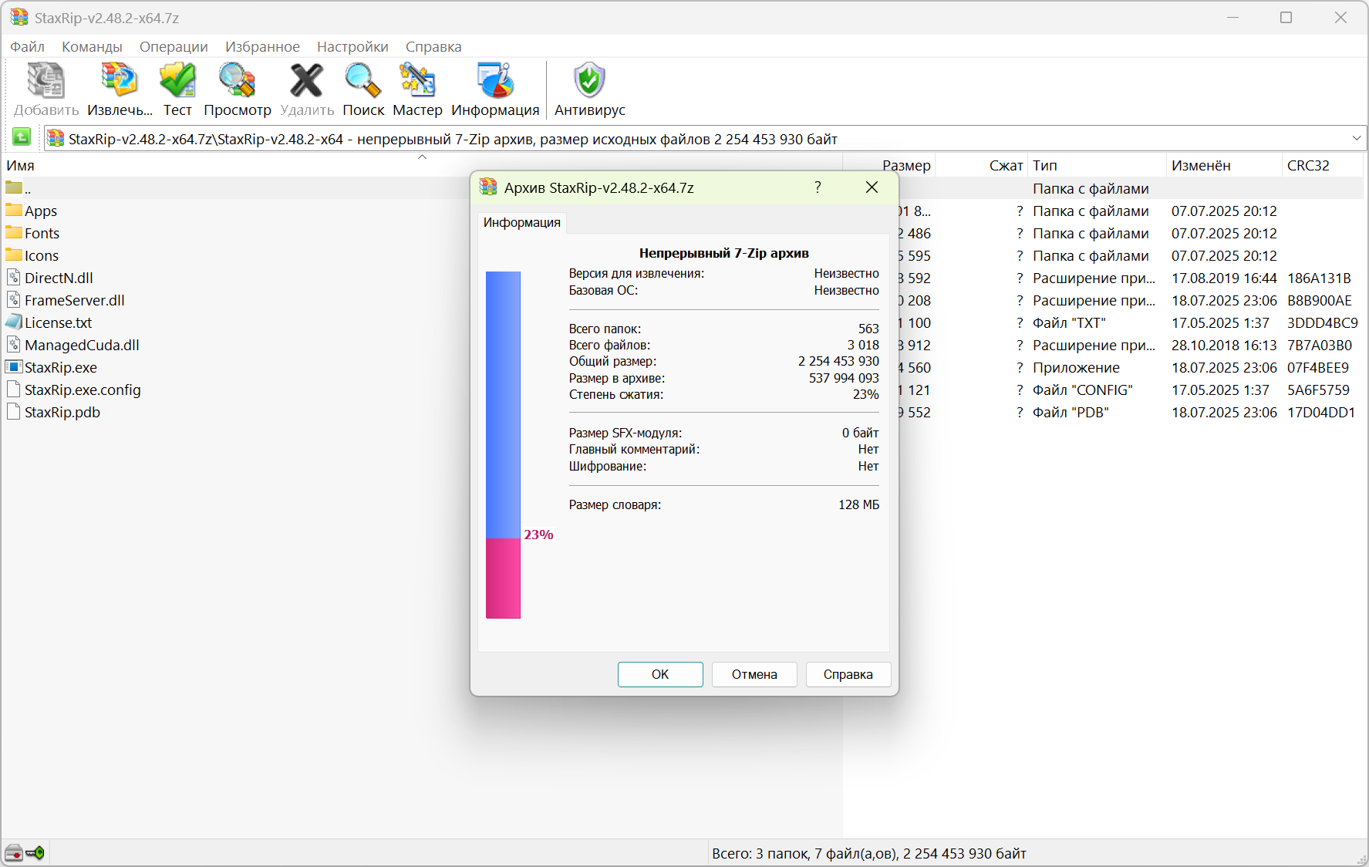Screen dimensions: 1369x867
Task: Select the StaxRip.exe.config file icon
Action: click(14, 389)
